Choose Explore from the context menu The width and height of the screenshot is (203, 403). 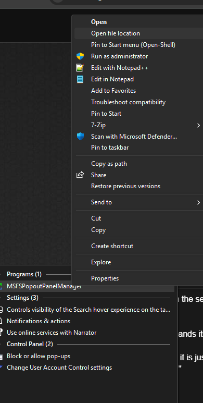tap(101, 262)
